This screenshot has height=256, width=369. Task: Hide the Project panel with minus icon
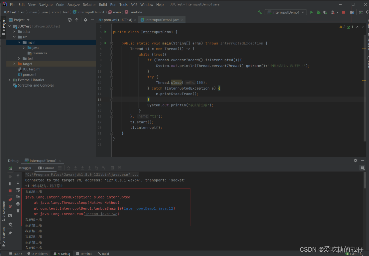coord(92,20)
